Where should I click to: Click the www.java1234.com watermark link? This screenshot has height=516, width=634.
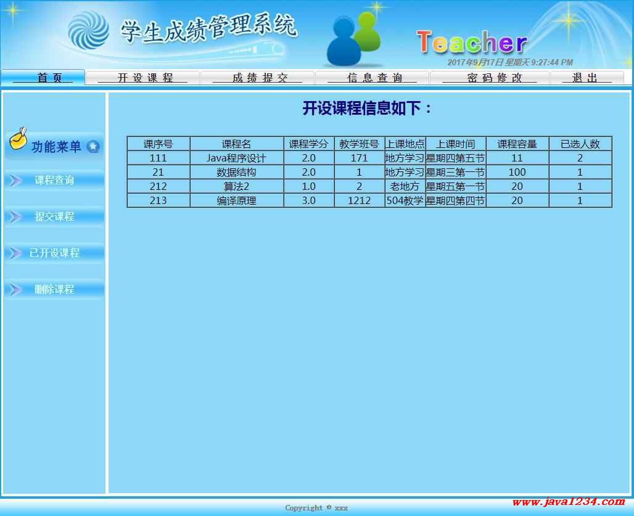pos(568,502)
